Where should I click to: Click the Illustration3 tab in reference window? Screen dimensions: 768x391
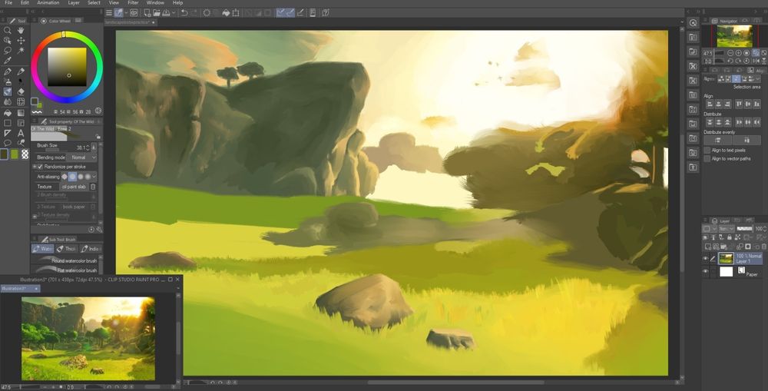click(20, 289)
